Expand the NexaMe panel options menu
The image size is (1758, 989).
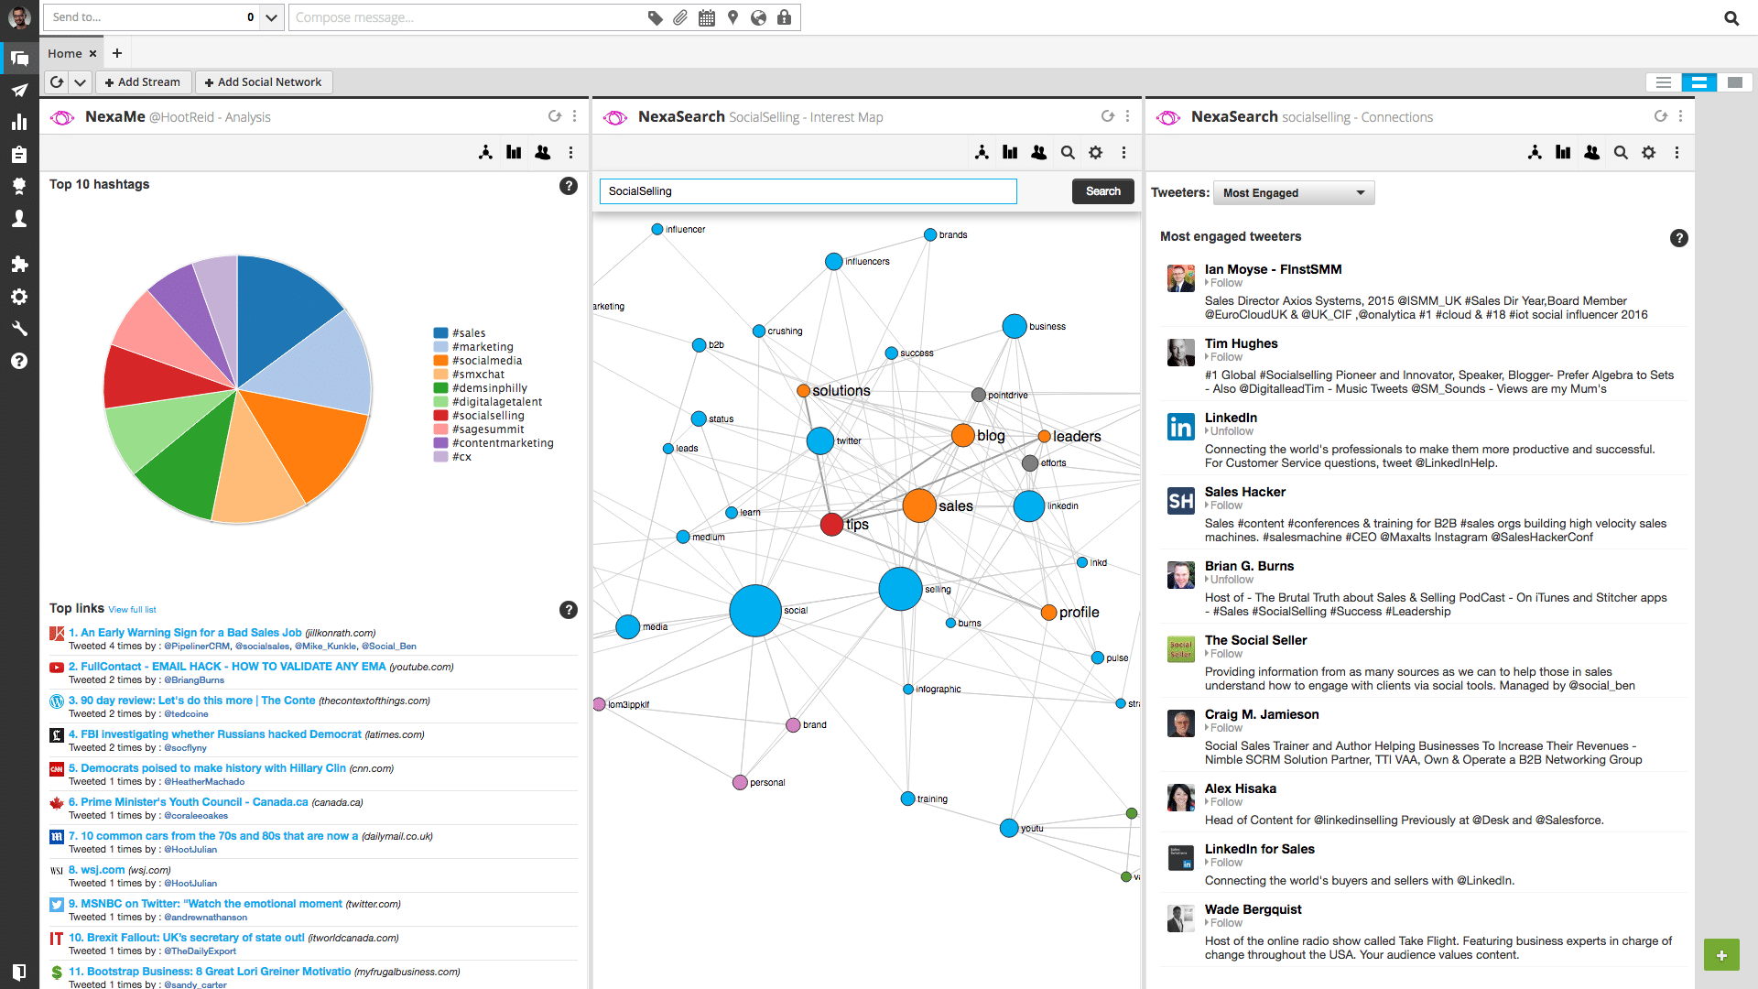pos(575,116)
